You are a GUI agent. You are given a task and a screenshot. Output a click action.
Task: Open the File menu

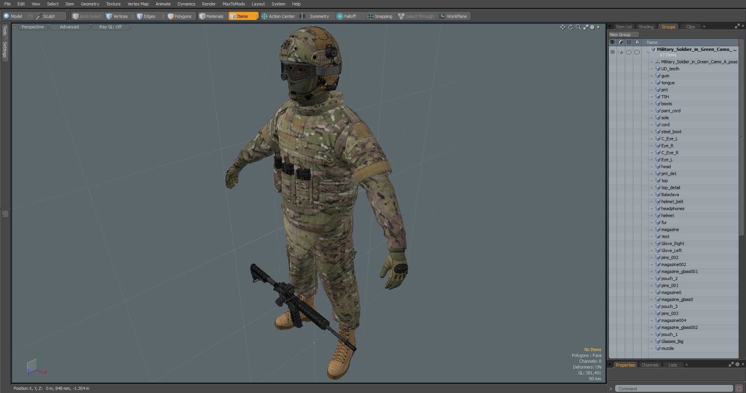pos(7,4)
